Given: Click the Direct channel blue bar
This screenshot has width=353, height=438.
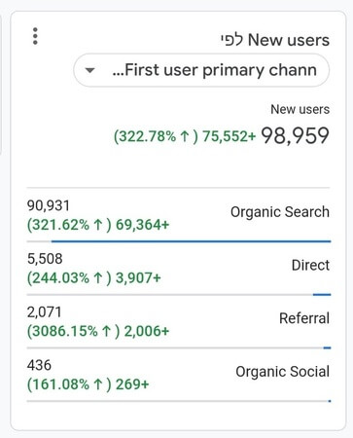Looking at the screenshot, I should (322, 295).
